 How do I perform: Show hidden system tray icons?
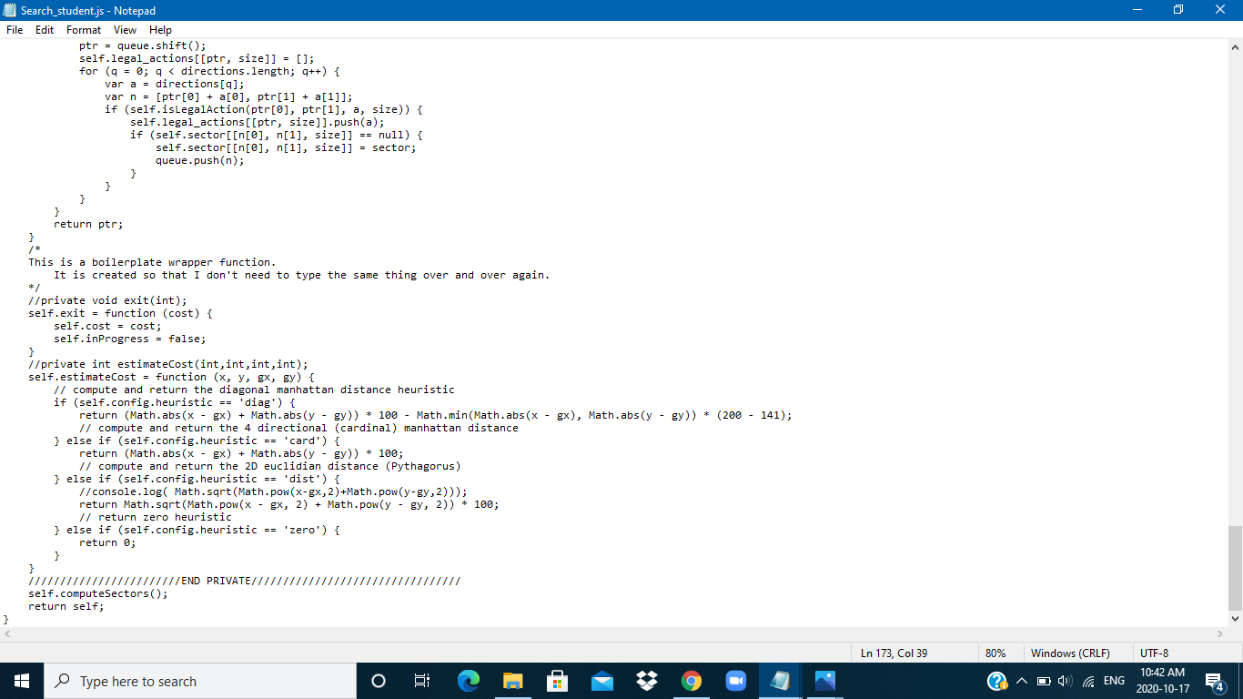pos(1023,681)
